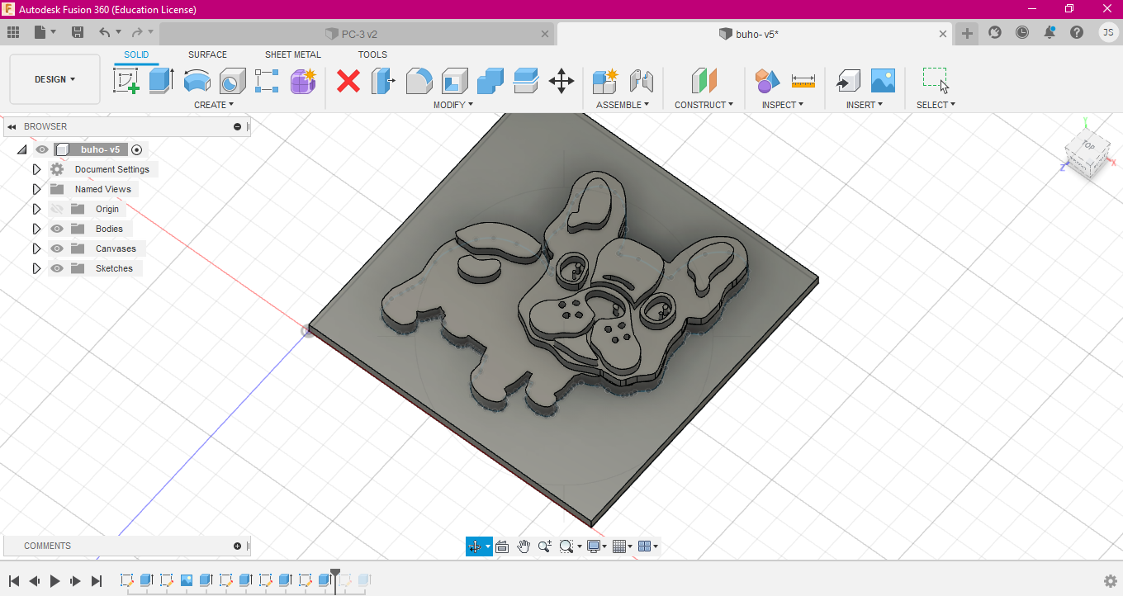Activate buho- v5 component radio button
The width and height of the screenshot is (1123, 596).
coord(137,149)
